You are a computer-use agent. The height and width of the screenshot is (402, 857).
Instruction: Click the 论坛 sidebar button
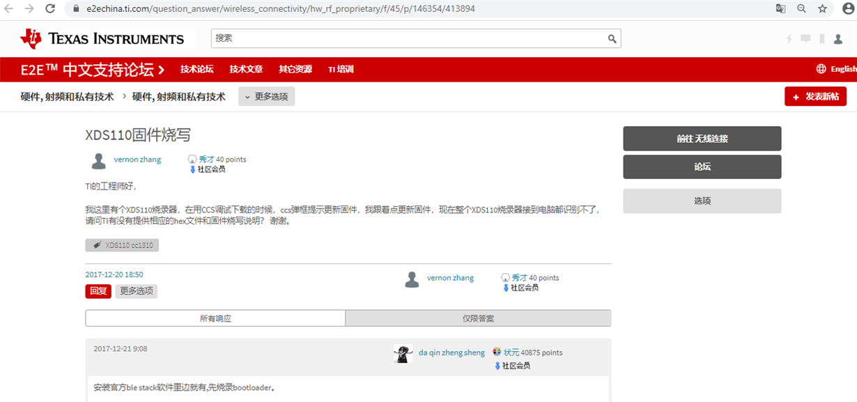tap(702, 167)
